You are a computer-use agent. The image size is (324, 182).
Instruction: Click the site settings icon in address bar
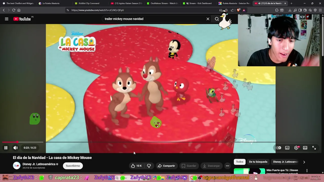point(67,10)
